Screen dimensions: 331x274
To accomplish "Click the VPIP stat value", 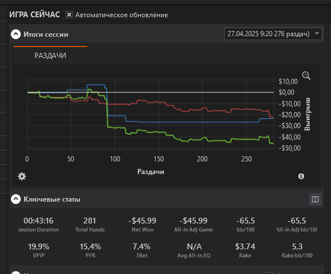I will [39, 246].
